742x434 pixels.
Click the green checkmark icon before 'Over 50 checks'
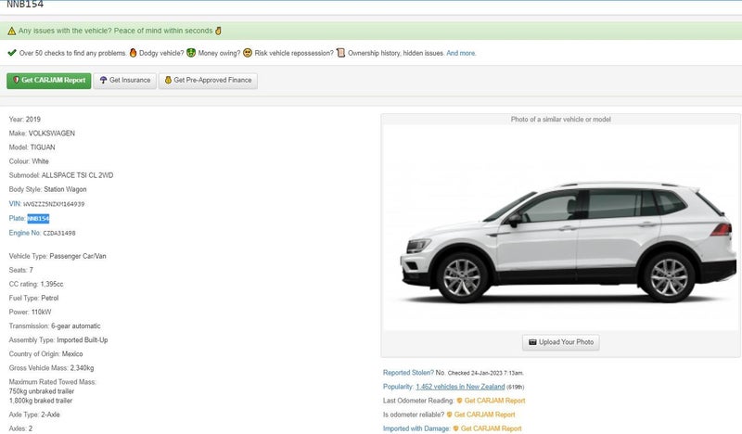12,53
